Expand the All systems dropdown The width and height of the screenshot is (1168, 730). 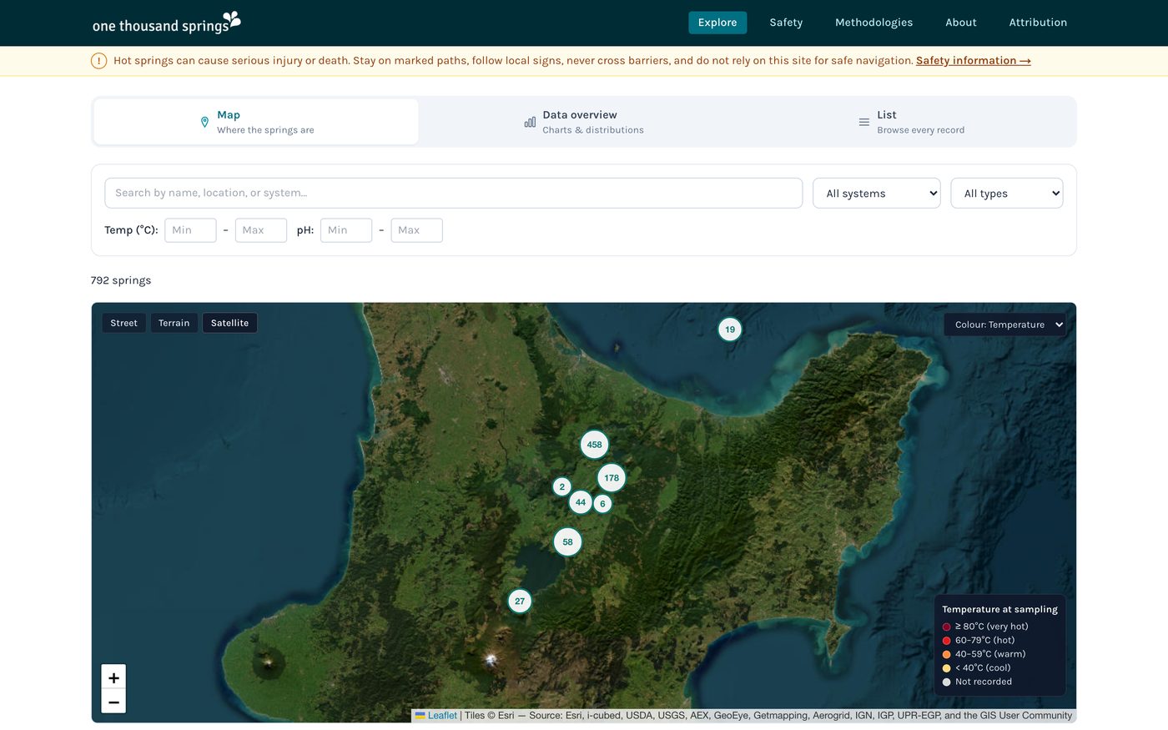pos(877,194)
